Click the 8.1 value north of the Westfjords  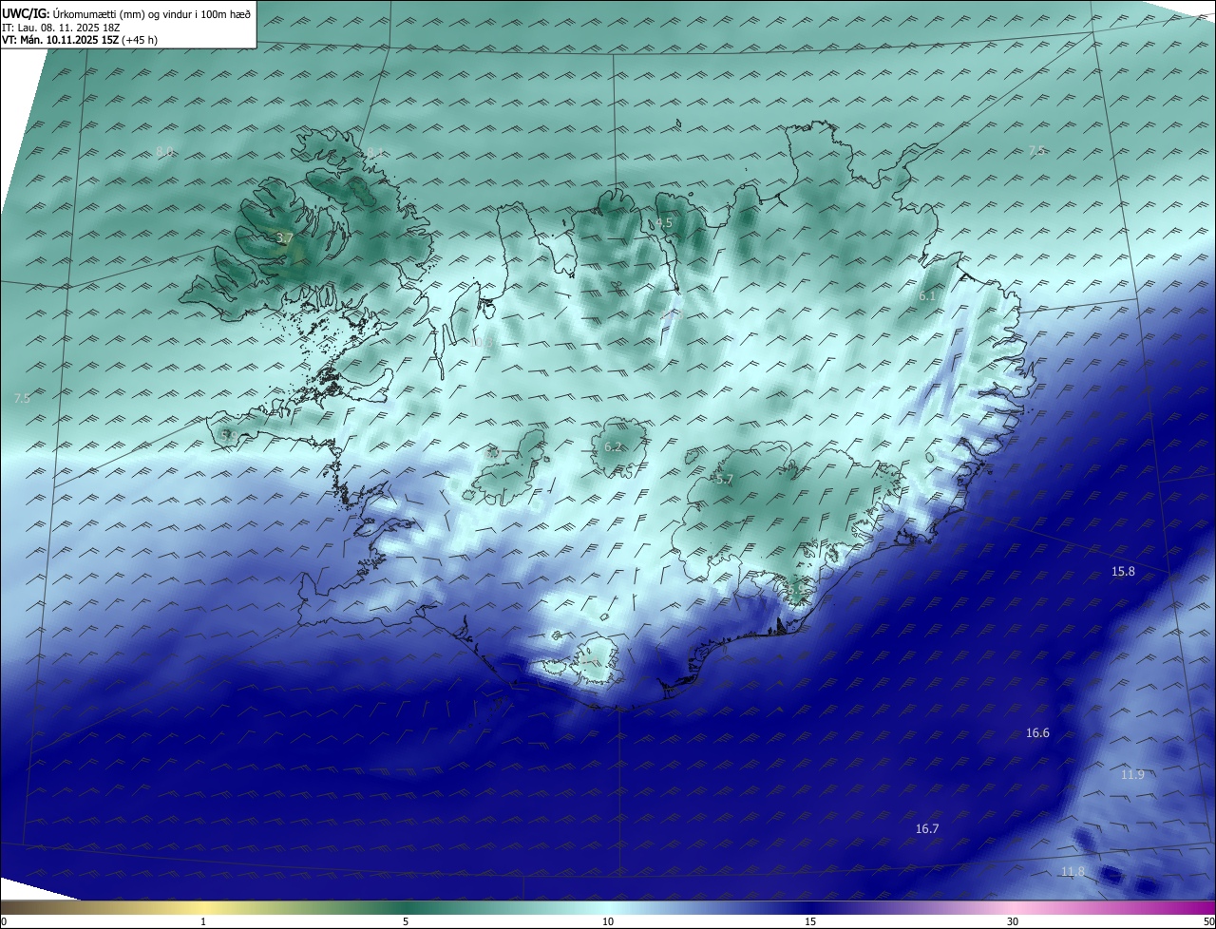click(373, 152)
